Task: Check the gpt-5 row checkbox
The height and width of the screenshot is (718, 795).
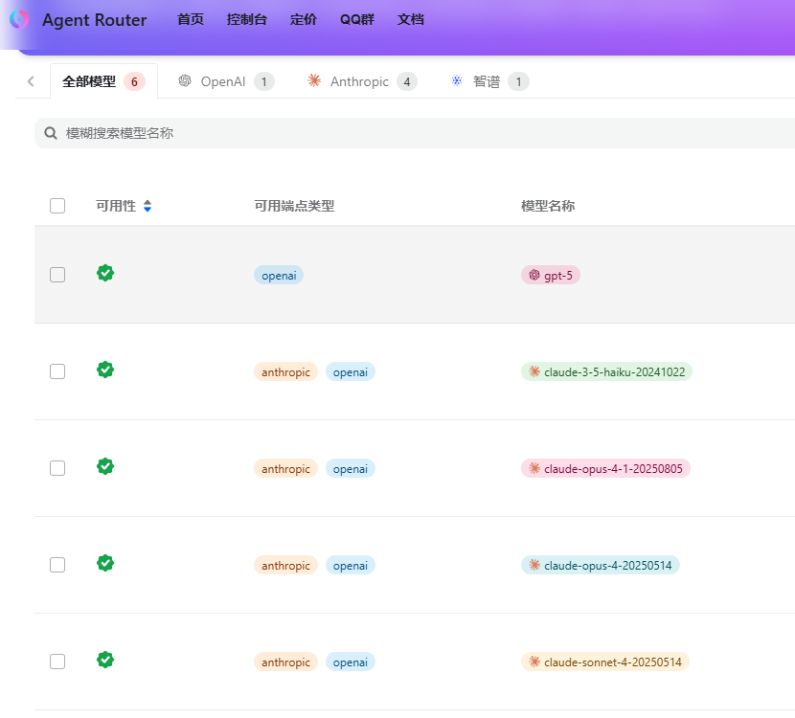Action: [57, 275]
